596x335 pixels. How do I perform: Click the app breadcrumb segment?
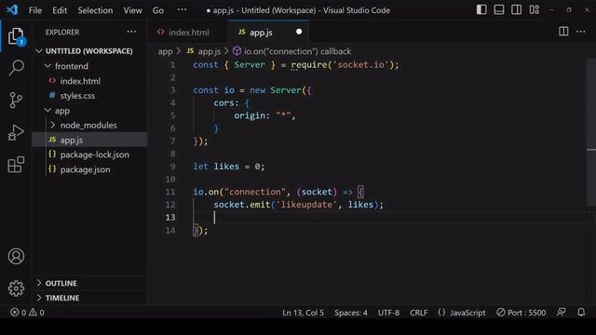coord(166,51)
